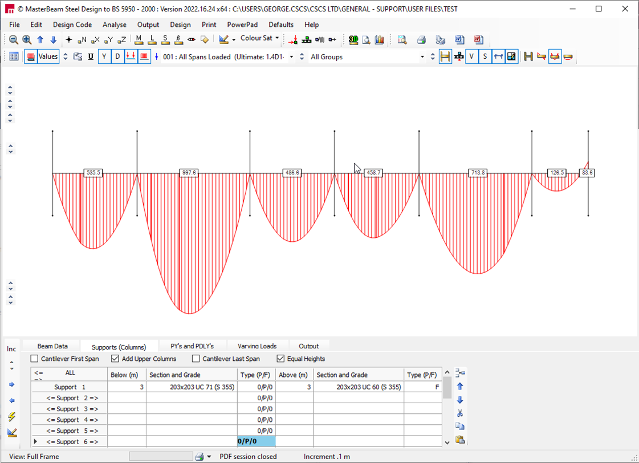
Task: Toggle the D diagram button
Action: click(117, 56)
